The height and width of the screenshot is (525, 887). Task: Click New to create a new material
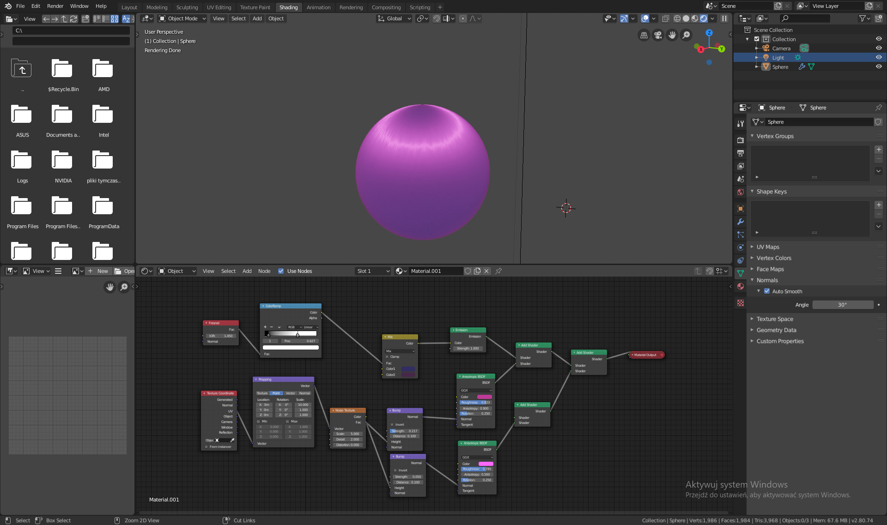102,271
